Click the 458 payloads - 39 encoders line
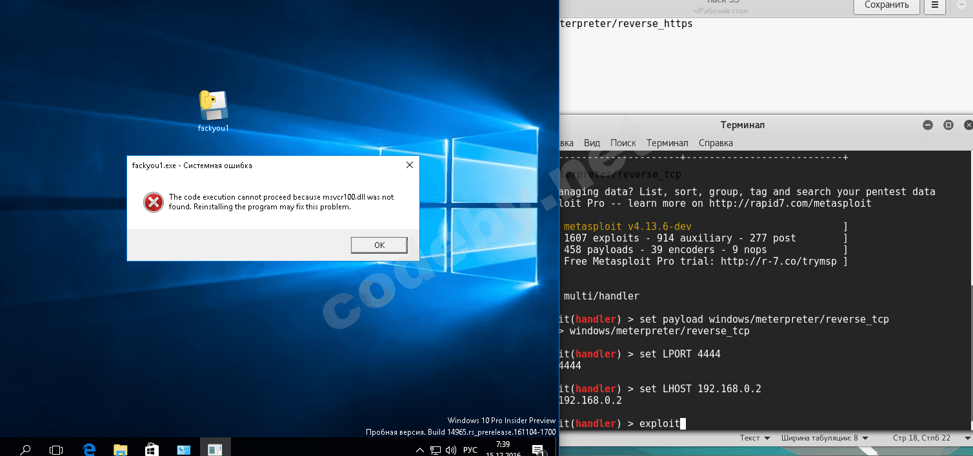The height and width of the screenshot is (456, 973). [665, 250]
